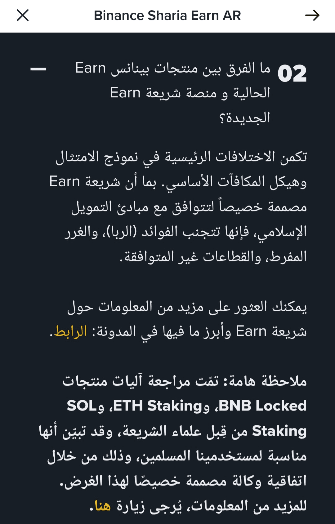This screenshot has height=524, width=335.
Task: Open the yellow "الرابط" blog link
Action: point(71,332)
